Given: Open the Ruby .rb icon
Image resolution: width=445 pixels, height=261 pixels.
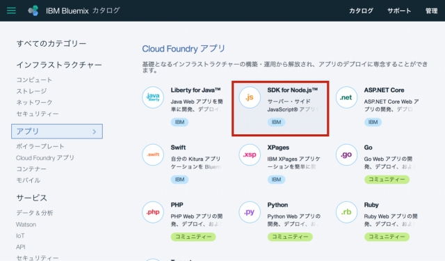Looking at the screenshot, I should tap(346, 212).
